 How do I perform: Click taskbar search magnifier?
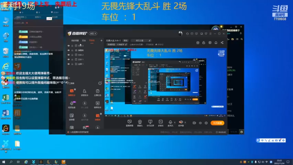click(x=11, y=162)
